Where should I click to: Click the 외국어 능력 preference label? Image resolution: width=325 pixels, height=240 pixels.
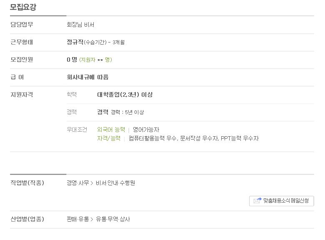click(111, 130)
